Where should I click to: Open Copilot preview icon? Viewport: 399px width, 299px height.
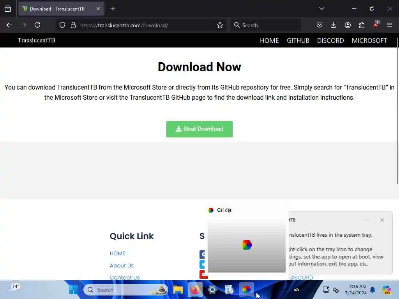[387, 290]
